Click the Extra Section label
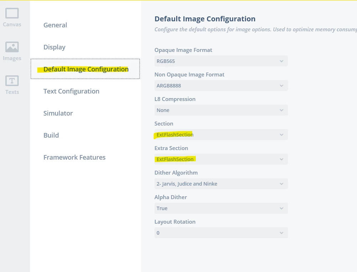The width and height of the screenshot is (357, 272). coord(171,148)
